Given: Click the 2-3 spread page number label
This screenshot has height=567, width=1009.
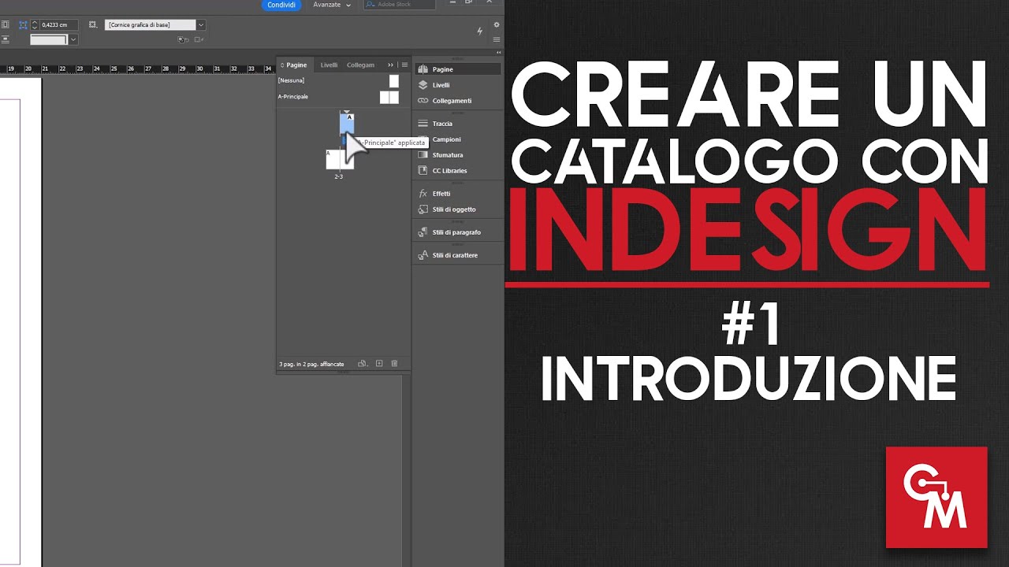Looking at the screenshot, I should click(339, 176).
